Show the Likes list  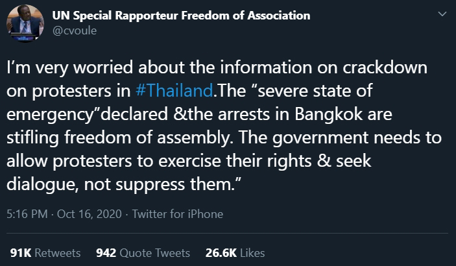pyautogui.click(x=252, y=252)
